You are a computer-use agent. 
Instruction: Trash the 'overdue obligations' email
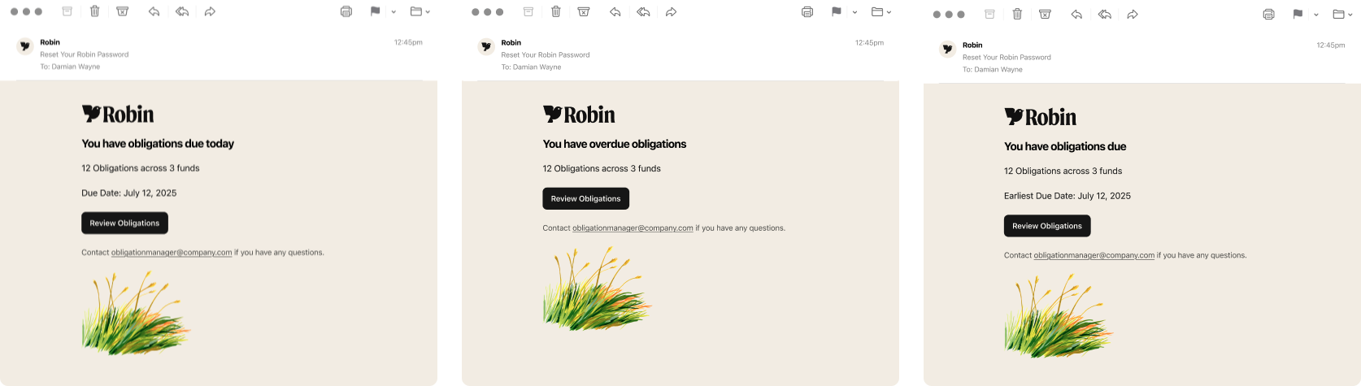tap(556, 11)
